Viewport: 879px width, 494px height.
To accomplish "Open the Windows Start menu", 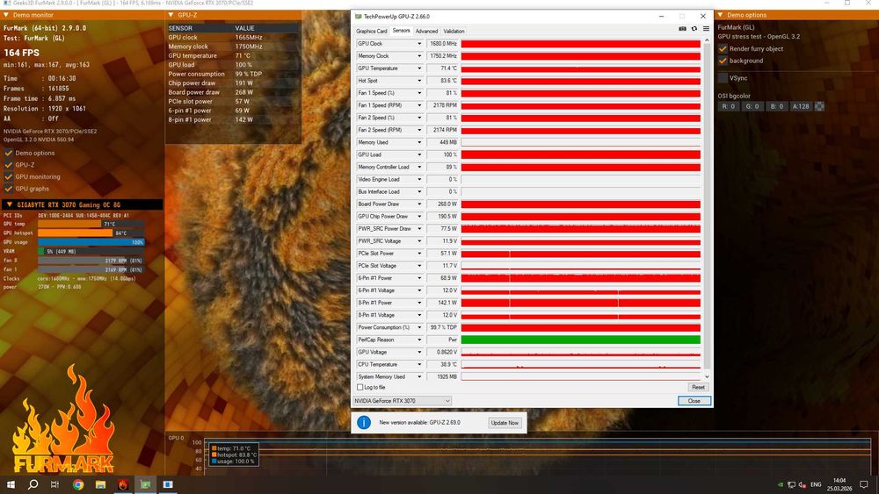I will (11, 484).
